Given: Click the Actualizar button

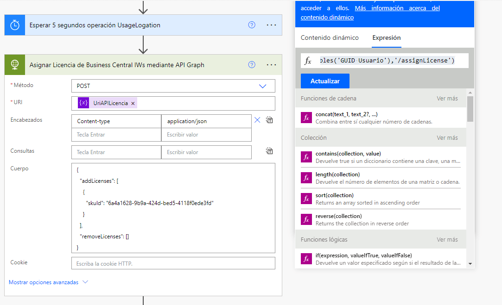Looking at the screenshot, I should pos(325,81).
